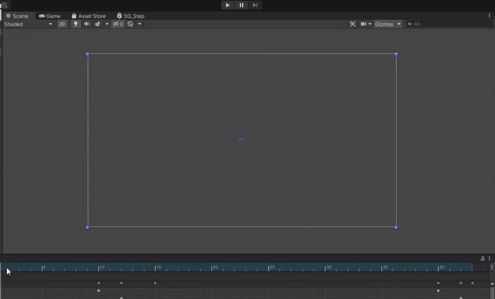Toggle the timeline panel lock icon
Image resolution: width=495 pixels, height=299 pixels.
tap(483, 258)
